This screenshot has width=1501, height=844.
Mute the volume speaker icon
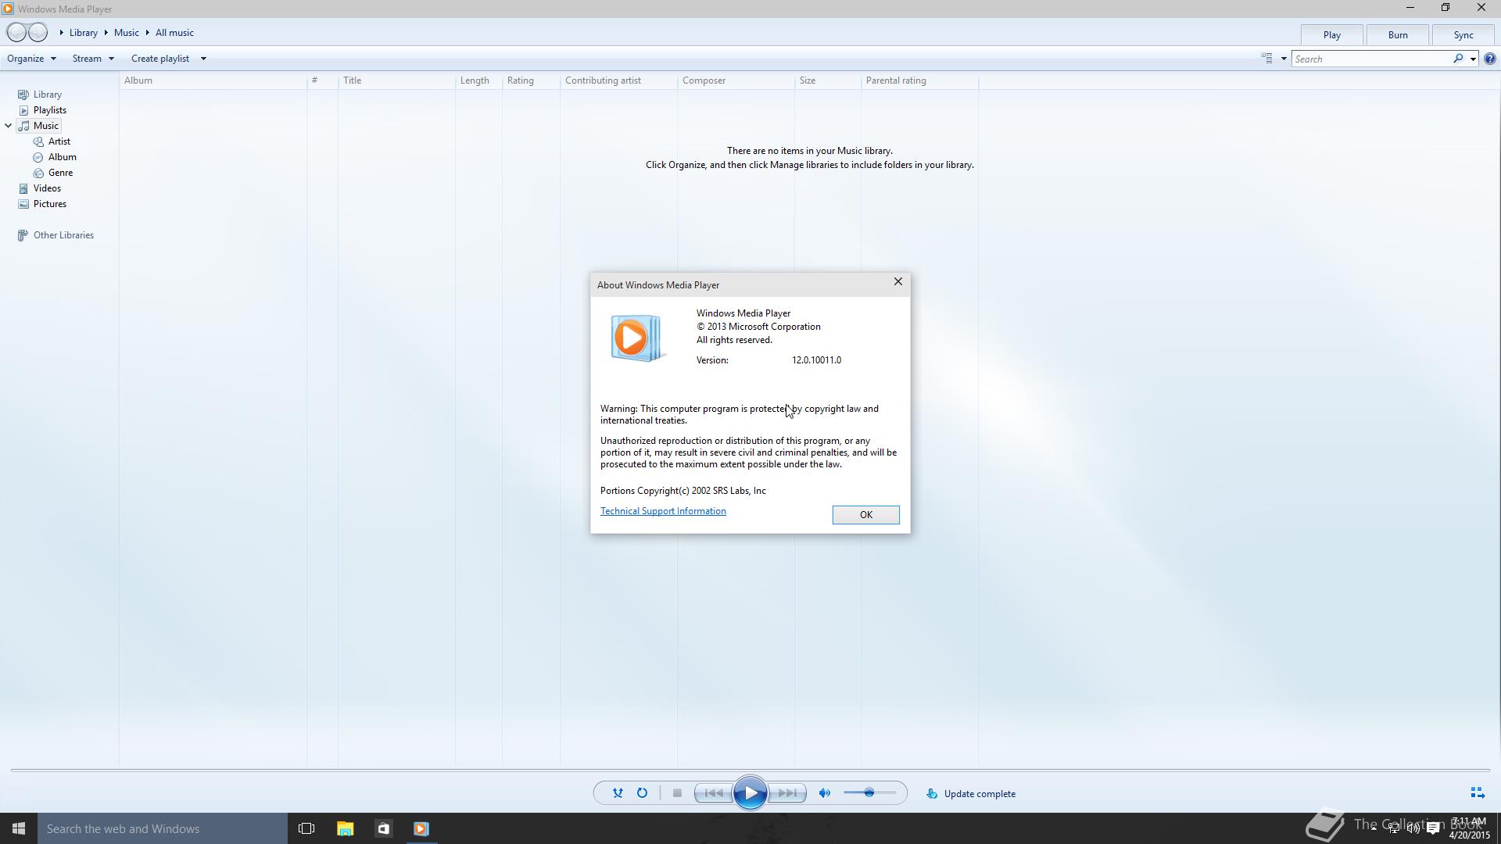(x=825, y=793)
